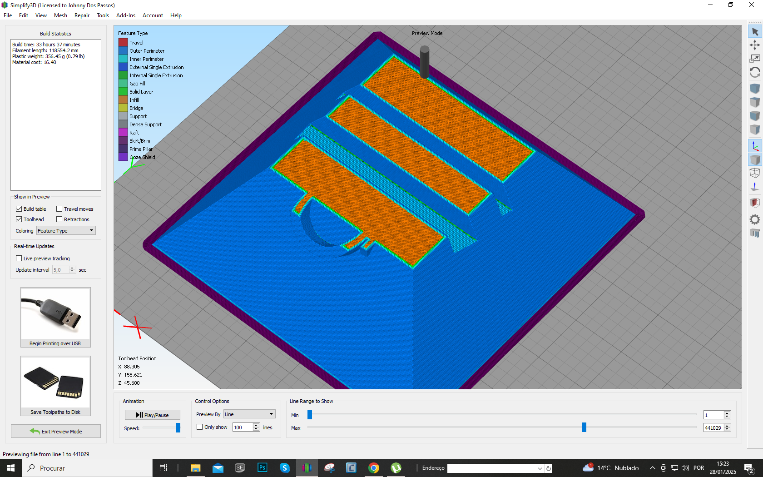Click Save Toolpaths to Disk thumbnail
The width and height of the screenshot is (763, 477).
[x=55, y=386]
